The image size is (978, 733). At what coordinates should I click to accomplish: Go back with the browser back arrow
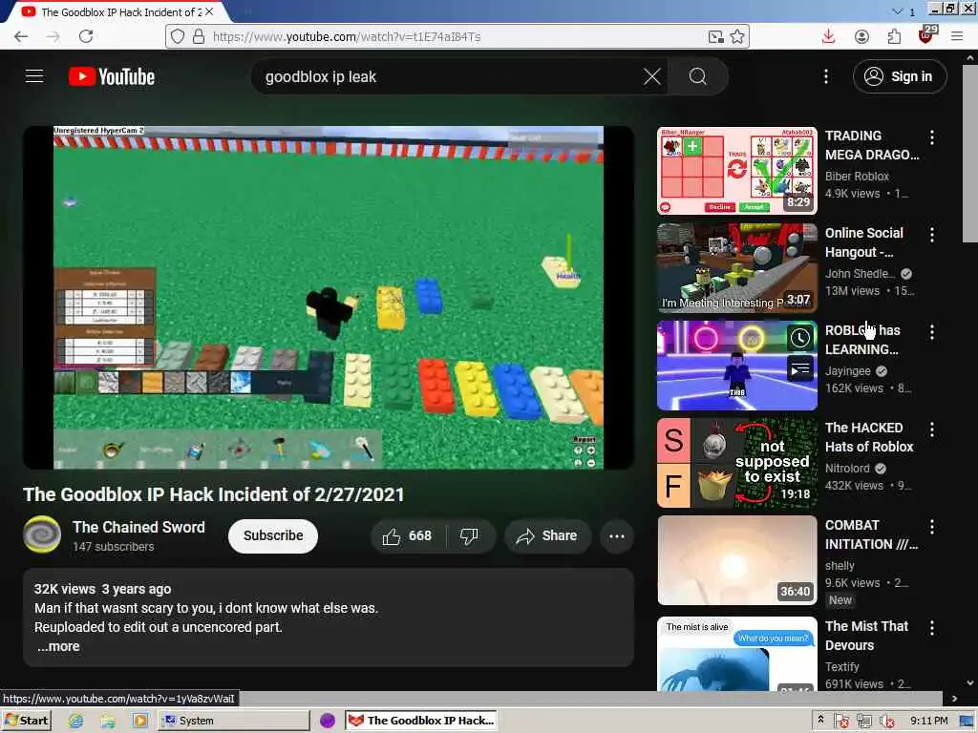tap(21, 36)
